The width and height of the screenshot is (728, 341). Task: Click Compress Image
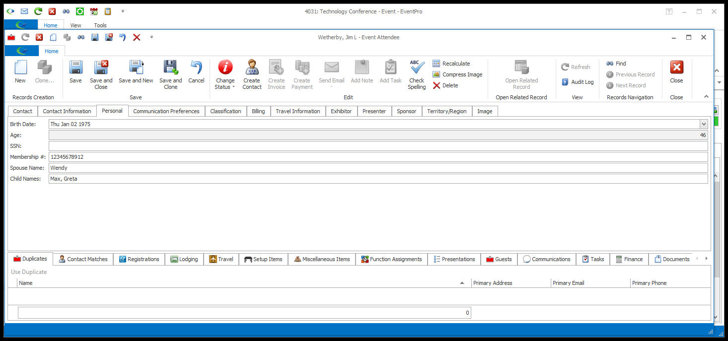point(457,74)
